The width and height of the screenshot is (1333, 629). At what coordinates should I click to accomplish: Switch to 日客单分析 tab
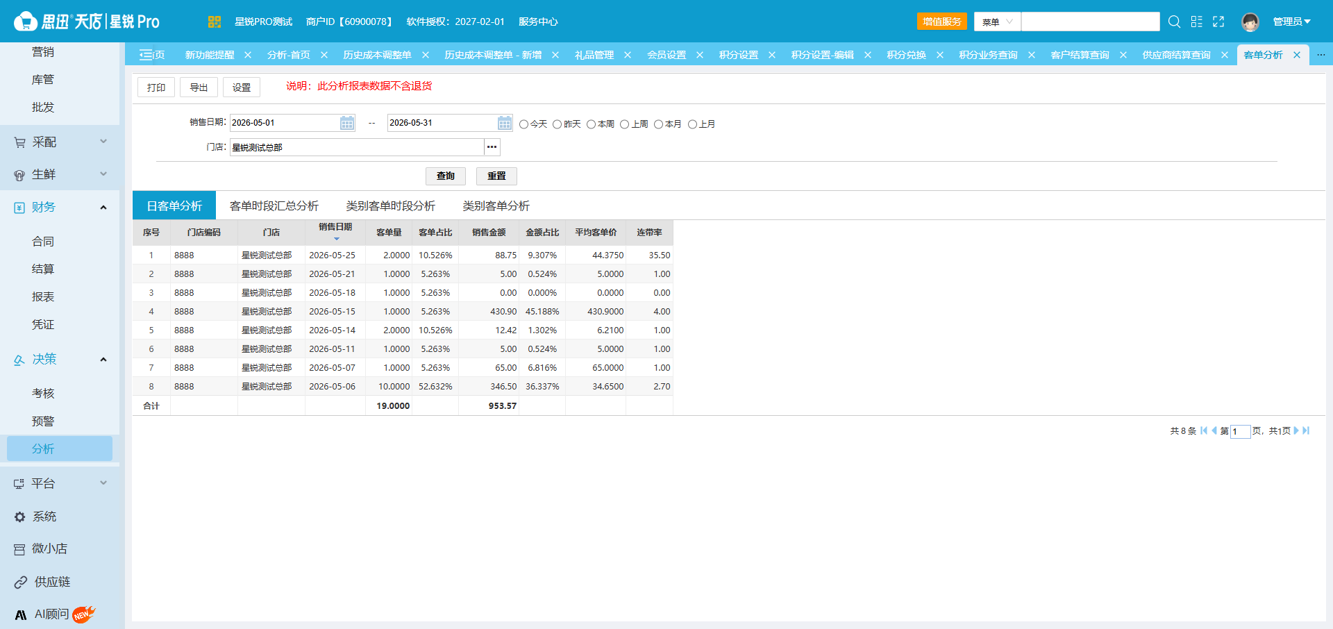click(x=174, y=206)
